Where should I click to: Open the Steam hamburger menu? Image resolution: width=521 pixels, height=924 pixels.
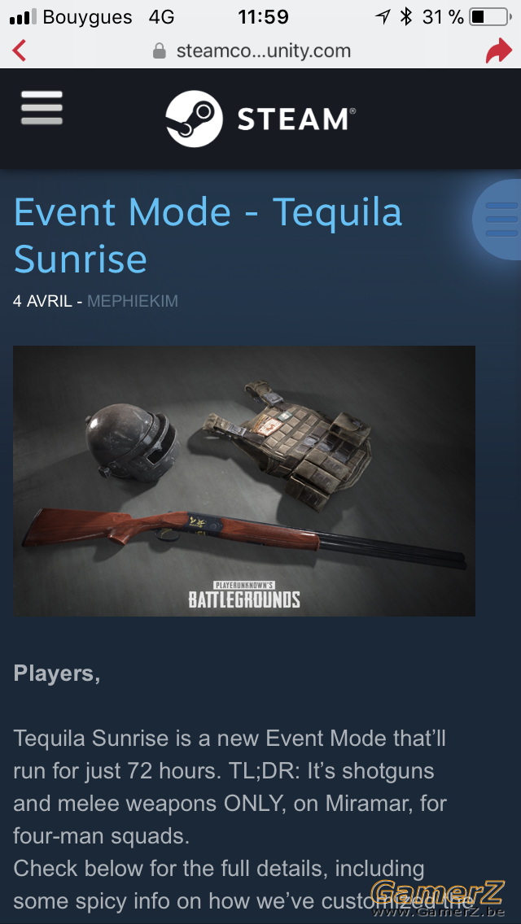click(x=42, y=108)
